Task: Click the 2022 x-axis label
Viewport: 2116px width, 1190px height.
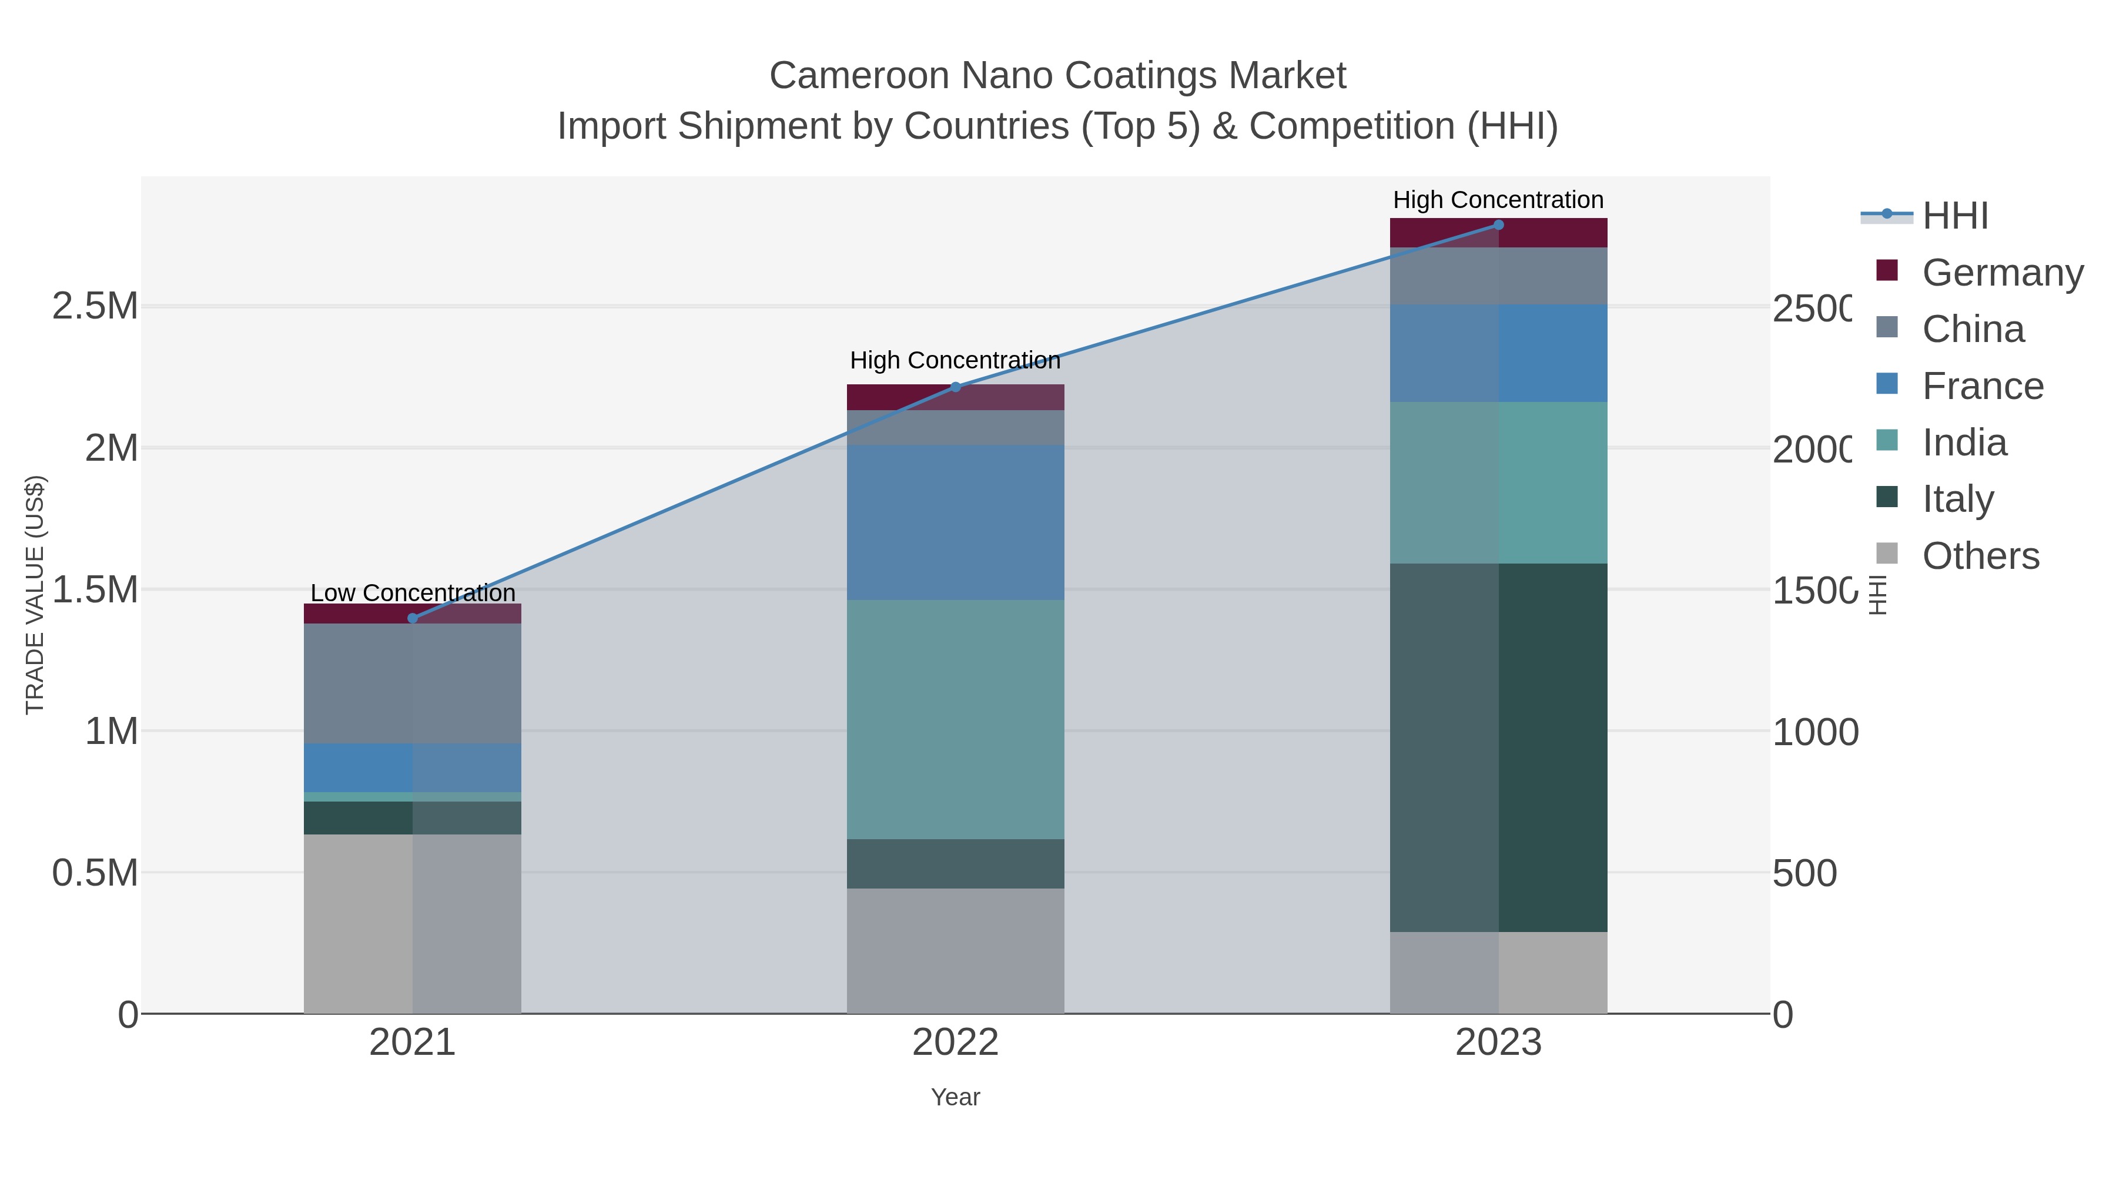Action: point(955,1042)
